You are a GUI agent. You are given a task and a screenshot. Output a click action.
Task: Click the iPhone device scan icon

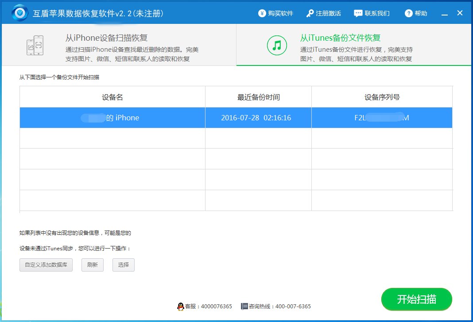coord(35,45)
